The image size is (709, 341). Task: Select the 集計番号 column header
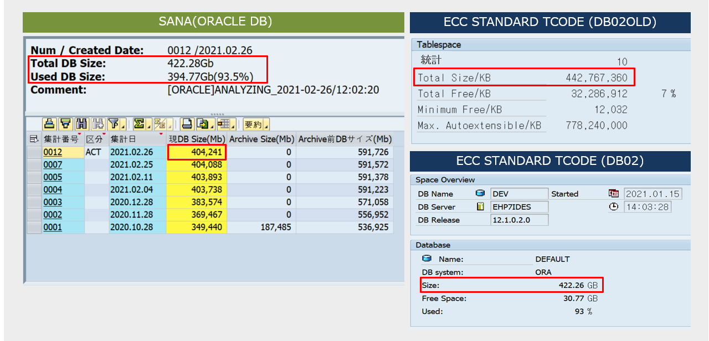coord(63,139)
